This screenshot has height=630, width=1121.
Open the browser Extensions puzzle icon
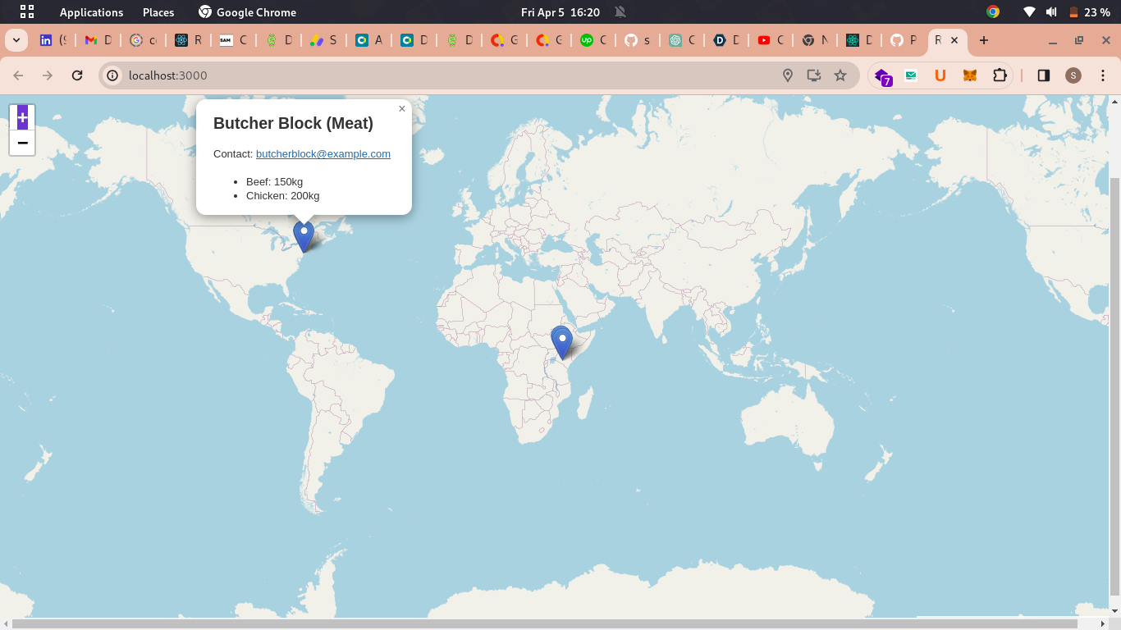click(x=1000, y=75)
